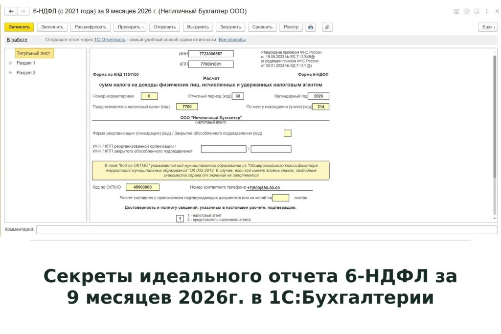Image resolution: width=501 pixels, height=334 pixels.
Task: Click the Заполнить button
Action: coord(52,27)
